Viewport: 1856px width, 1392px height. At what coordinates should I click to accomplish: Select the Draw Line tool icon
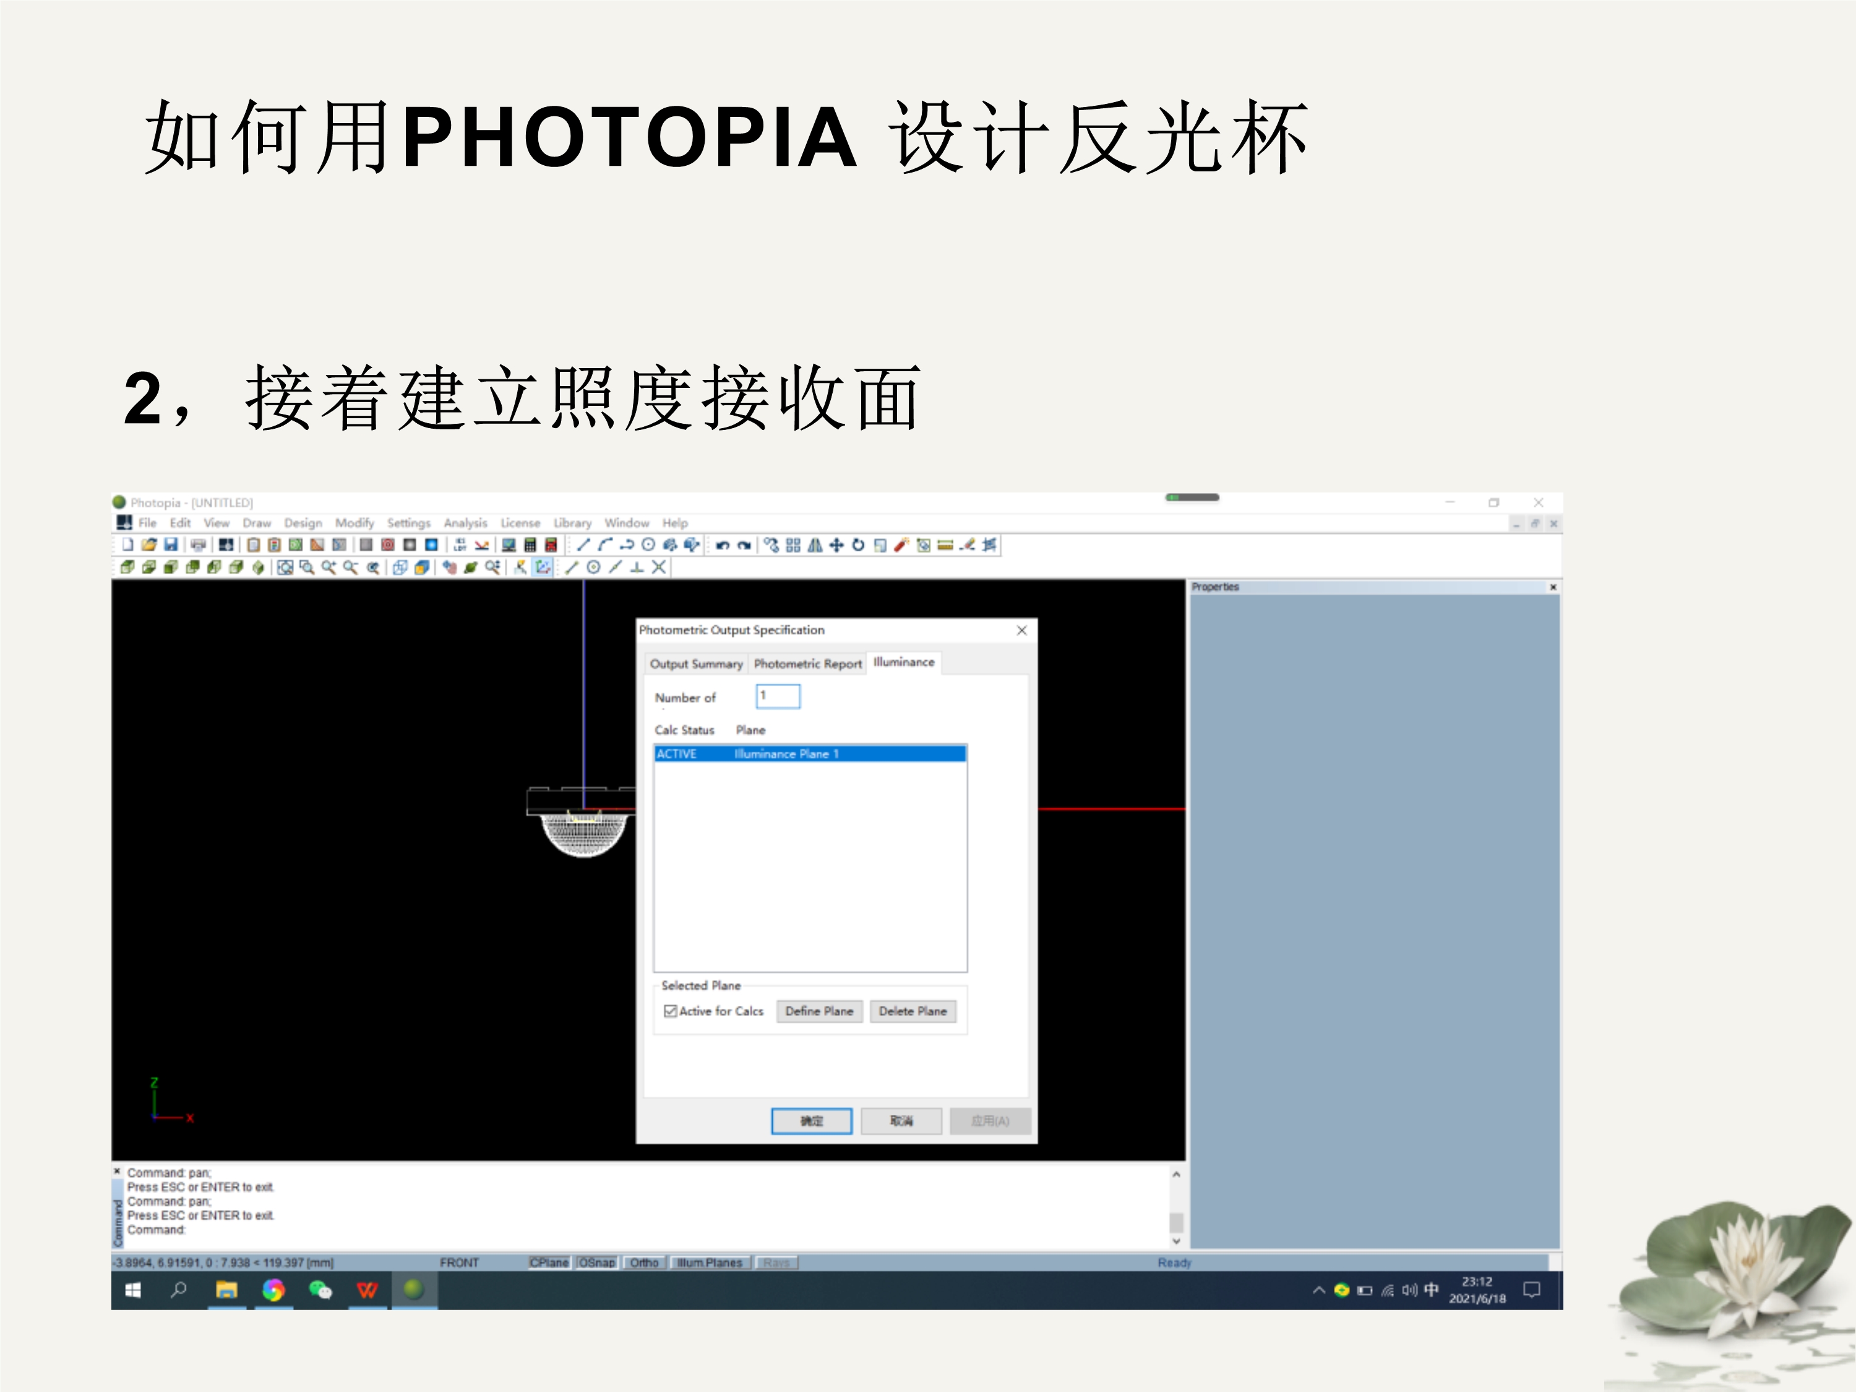pyautogui.click(x=583, y=546)
